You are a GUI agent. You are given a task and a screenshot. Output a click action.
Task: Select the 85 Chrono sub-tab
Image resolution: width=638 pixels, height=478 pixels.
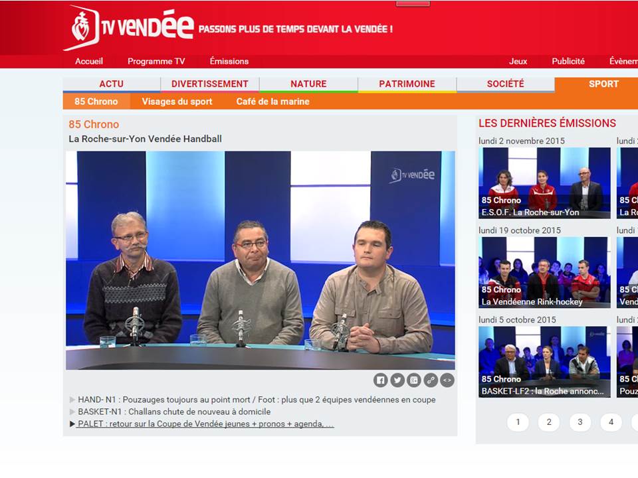96,102
